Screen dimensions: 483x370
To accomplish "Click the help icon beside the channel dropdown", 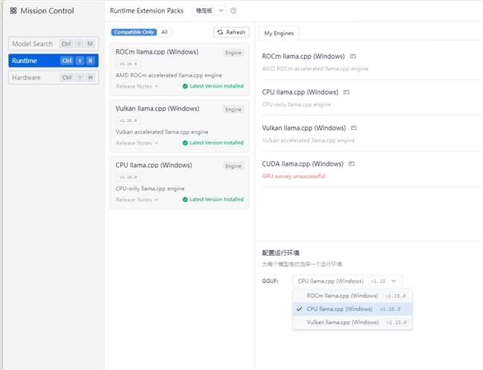I will click(233, 11).
